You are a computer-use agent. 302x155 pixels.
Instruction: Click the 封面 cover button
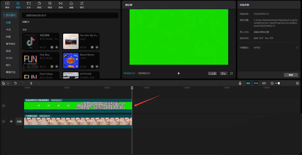[x=19, y=122]
